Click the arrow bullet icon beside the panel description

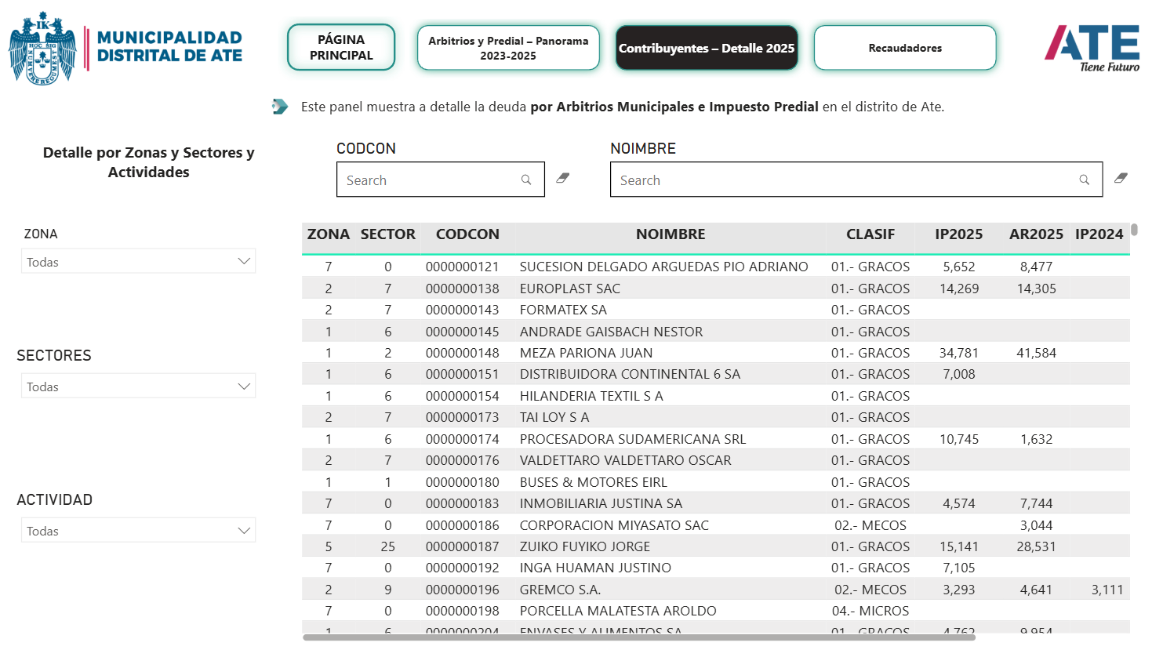[280, 107]
